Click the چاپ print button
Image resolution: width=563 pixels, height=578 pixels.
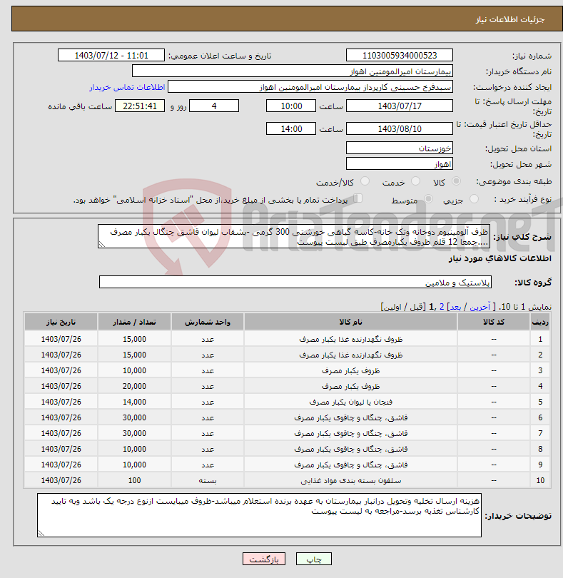tap(314, 559)
